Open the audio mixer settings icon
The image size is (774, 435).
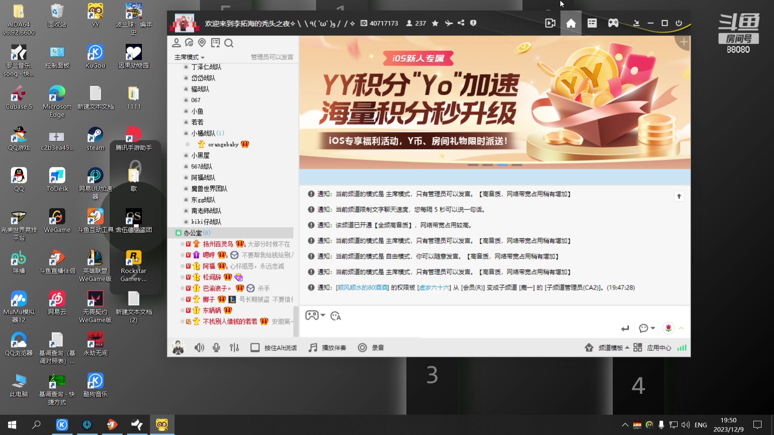click(x=234, y=347)
